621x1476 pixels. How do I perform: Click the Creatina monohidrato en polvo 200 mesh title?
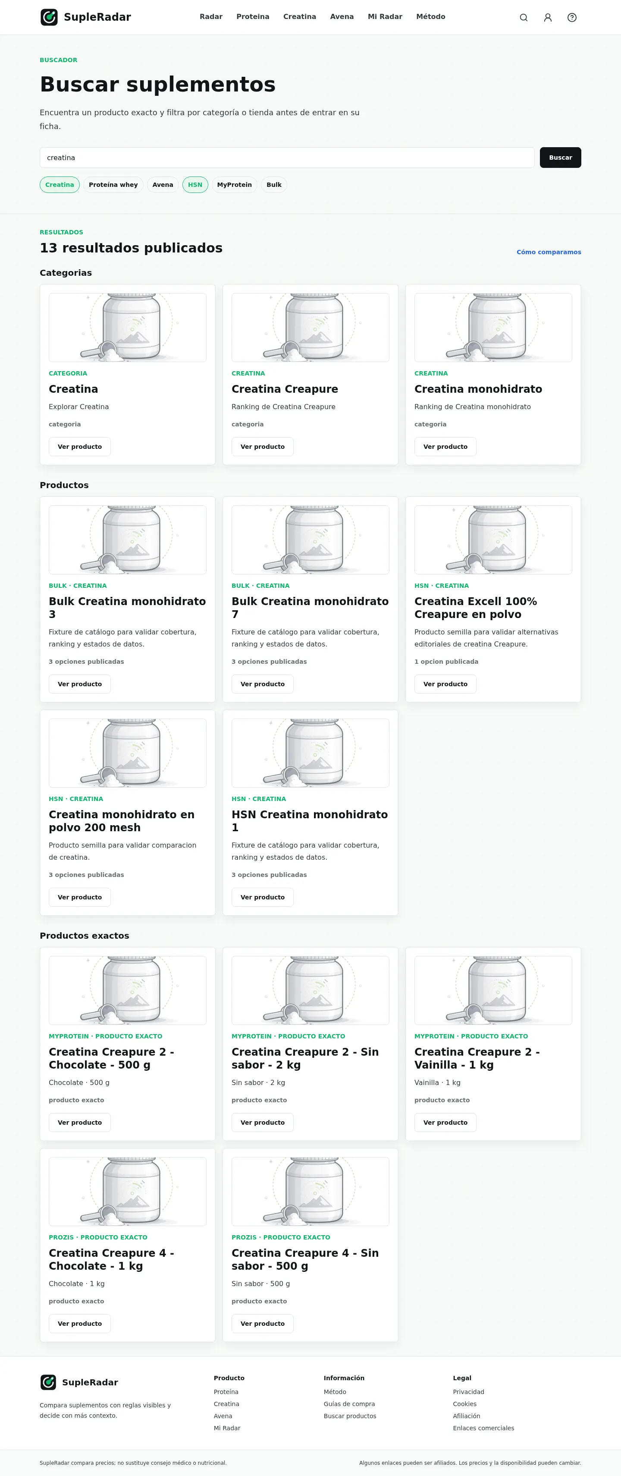[x=121, y=820]
